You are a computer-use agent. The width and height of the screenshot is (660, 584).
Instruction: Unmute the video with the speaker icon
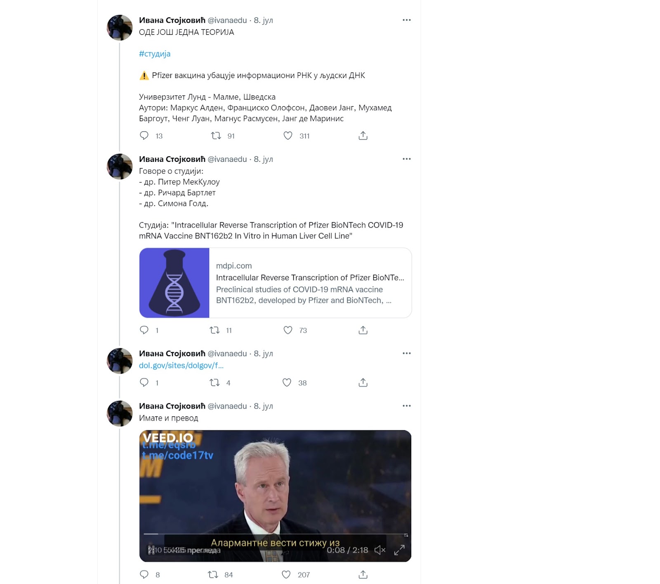click(x=380, y=550)
